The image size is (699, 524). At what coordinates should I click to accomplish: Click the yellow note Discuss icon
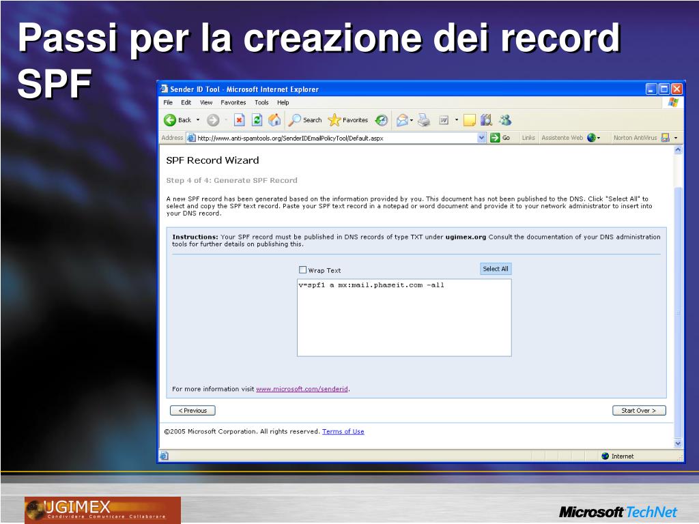[470, 120]
